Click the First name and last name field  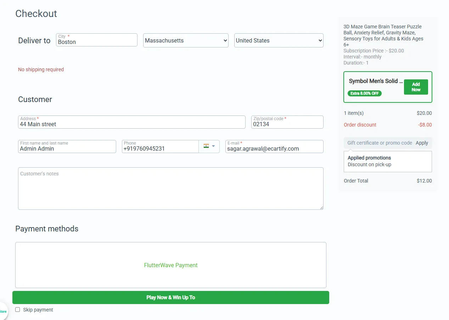tap(67, 146)
